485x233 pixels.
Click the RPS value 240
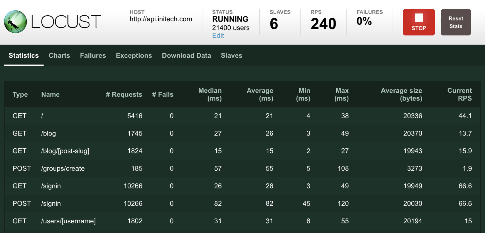coord(324,24)
